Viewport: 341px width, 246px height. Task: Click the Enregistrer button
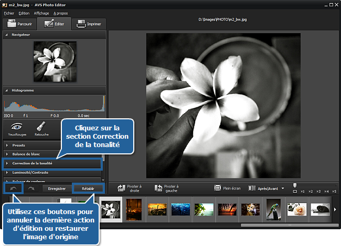click(x=57, y=187)
